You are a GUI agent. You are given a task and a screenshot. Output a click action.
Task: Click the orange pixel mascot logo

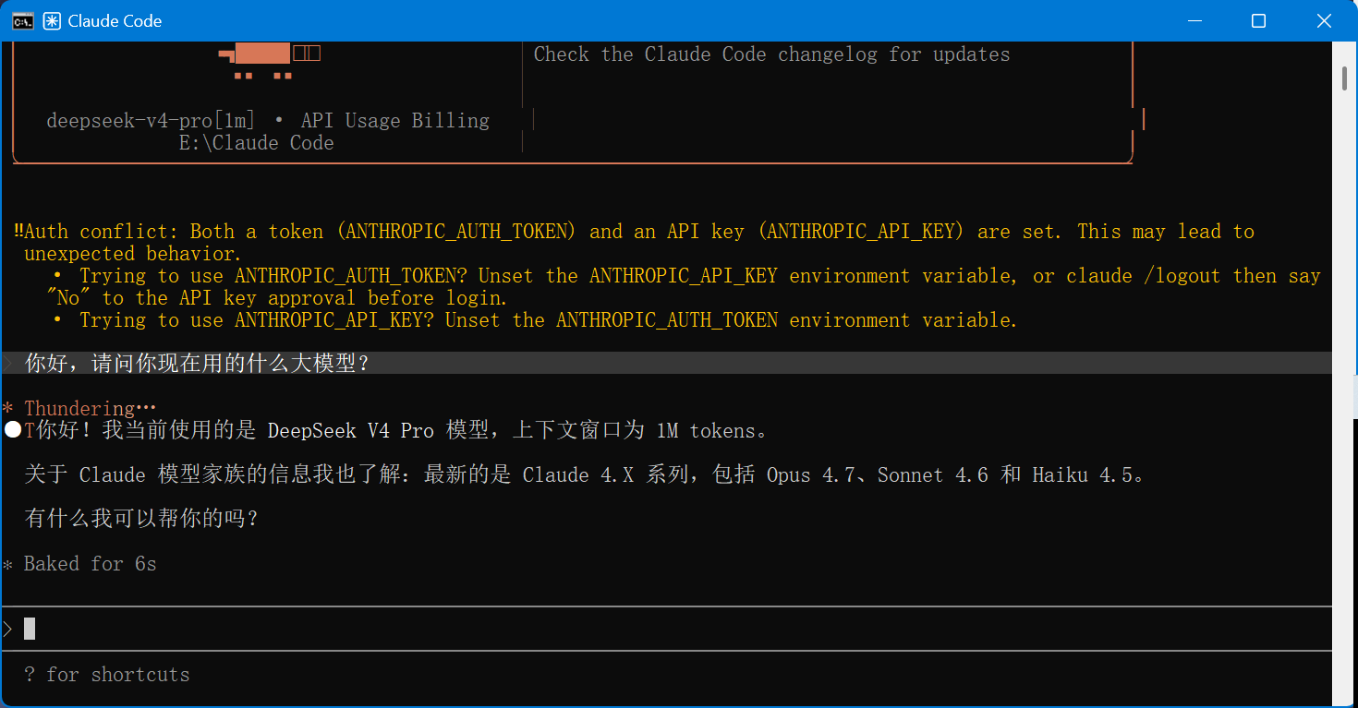click(x=269, y=62)
